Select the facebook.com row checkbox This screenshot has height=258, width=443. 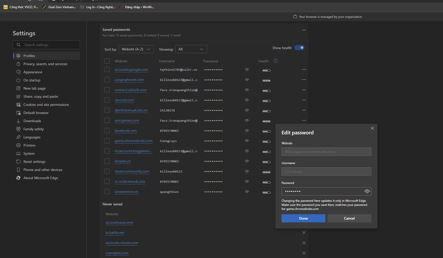[107, 131]
